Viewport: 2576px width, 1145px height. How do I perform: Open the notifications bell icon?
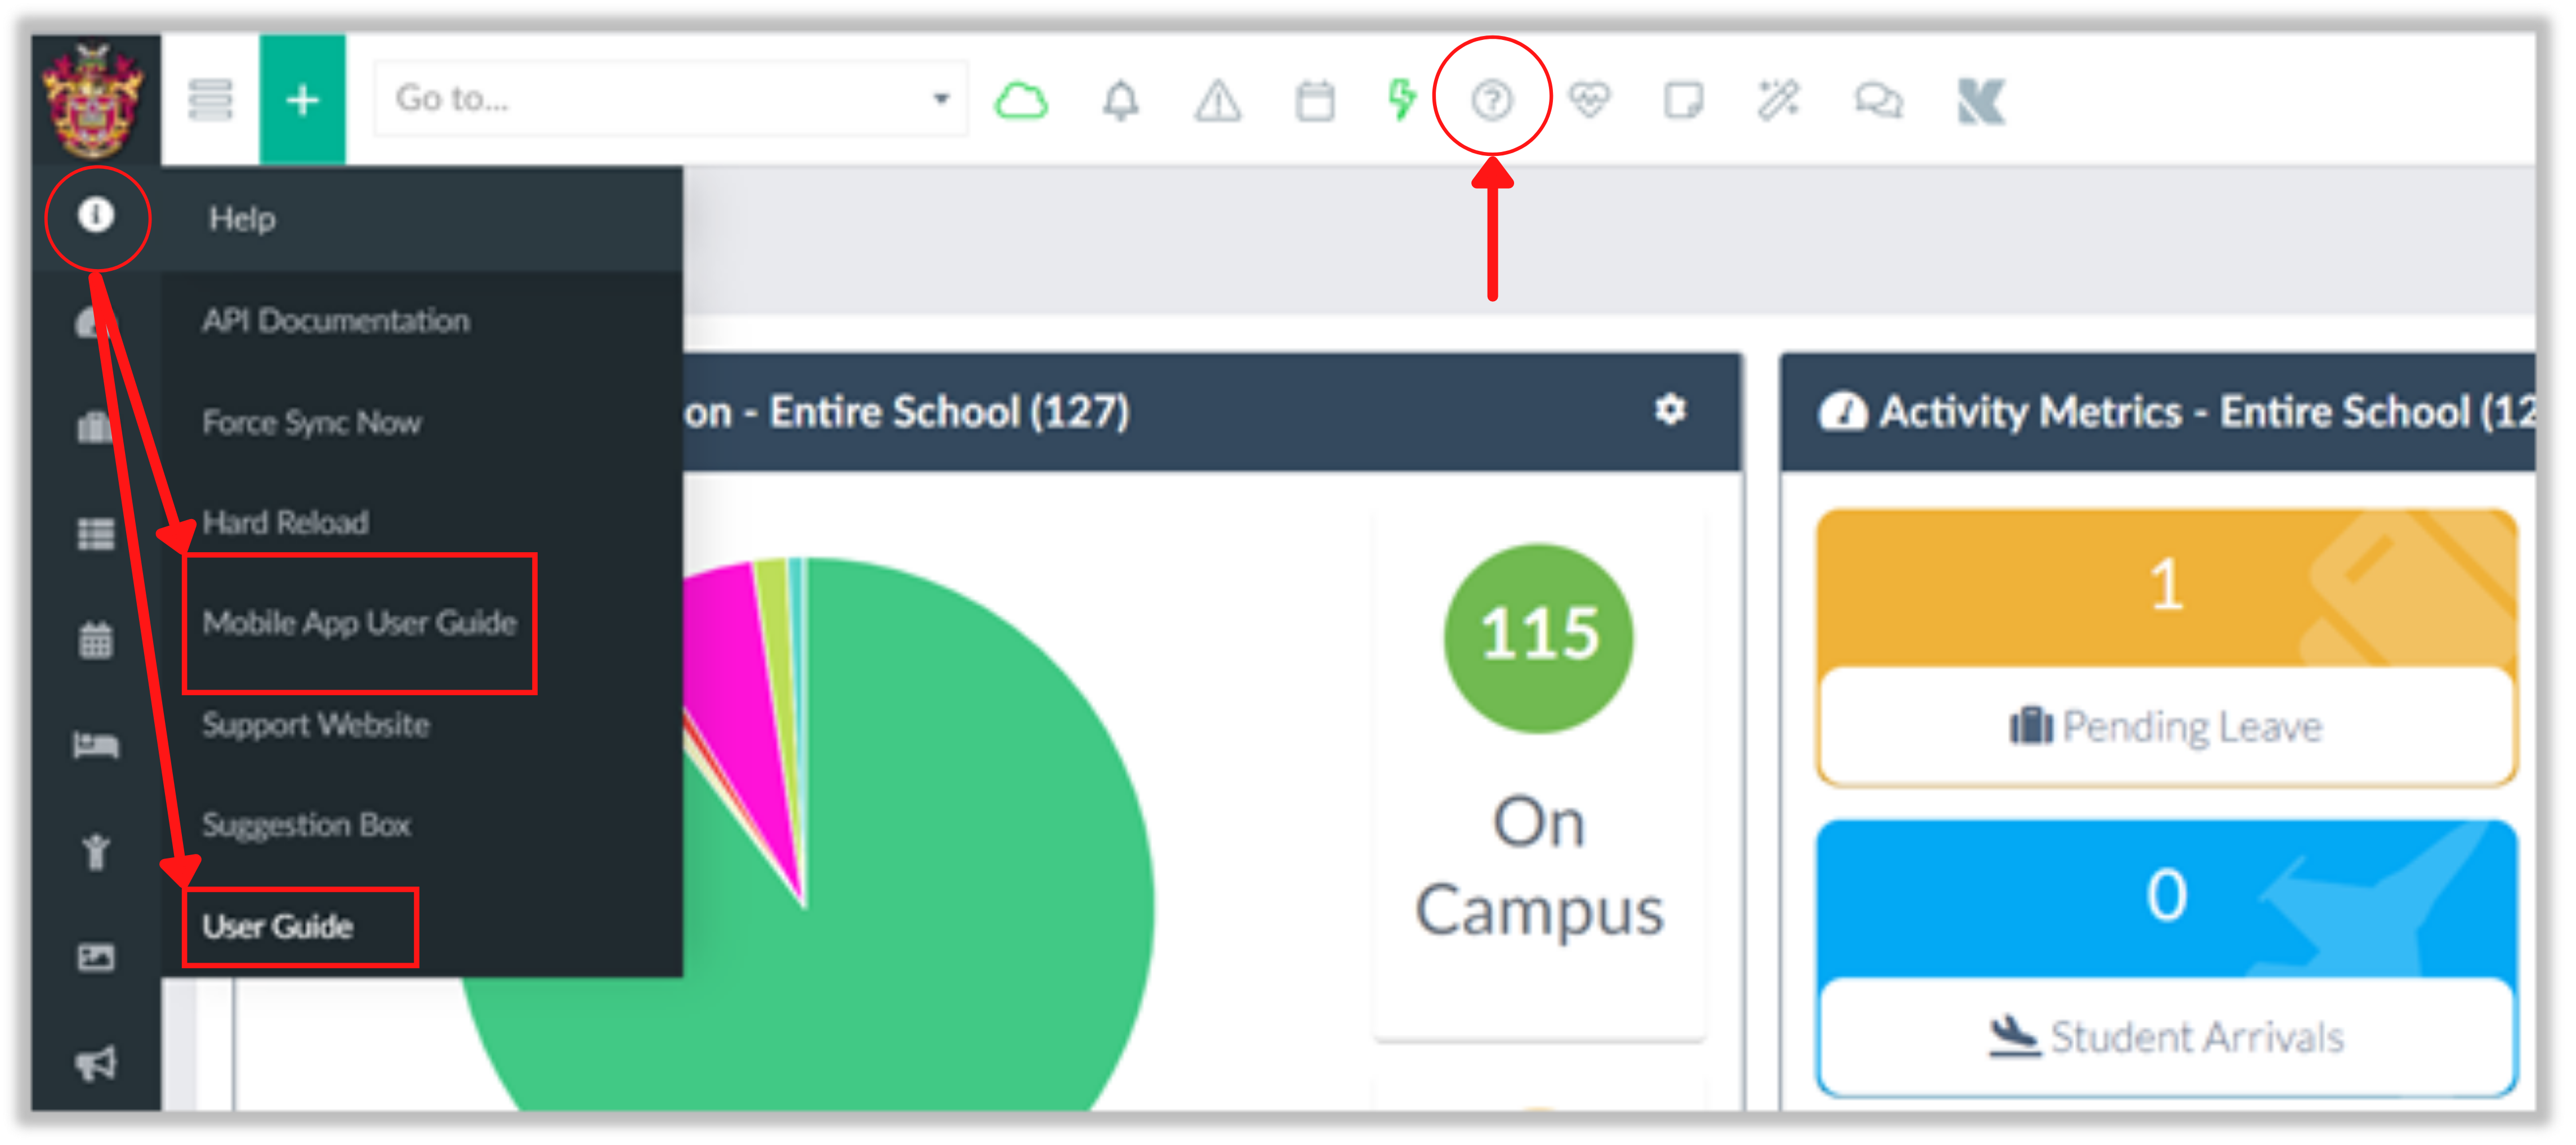coord(1120,100)
